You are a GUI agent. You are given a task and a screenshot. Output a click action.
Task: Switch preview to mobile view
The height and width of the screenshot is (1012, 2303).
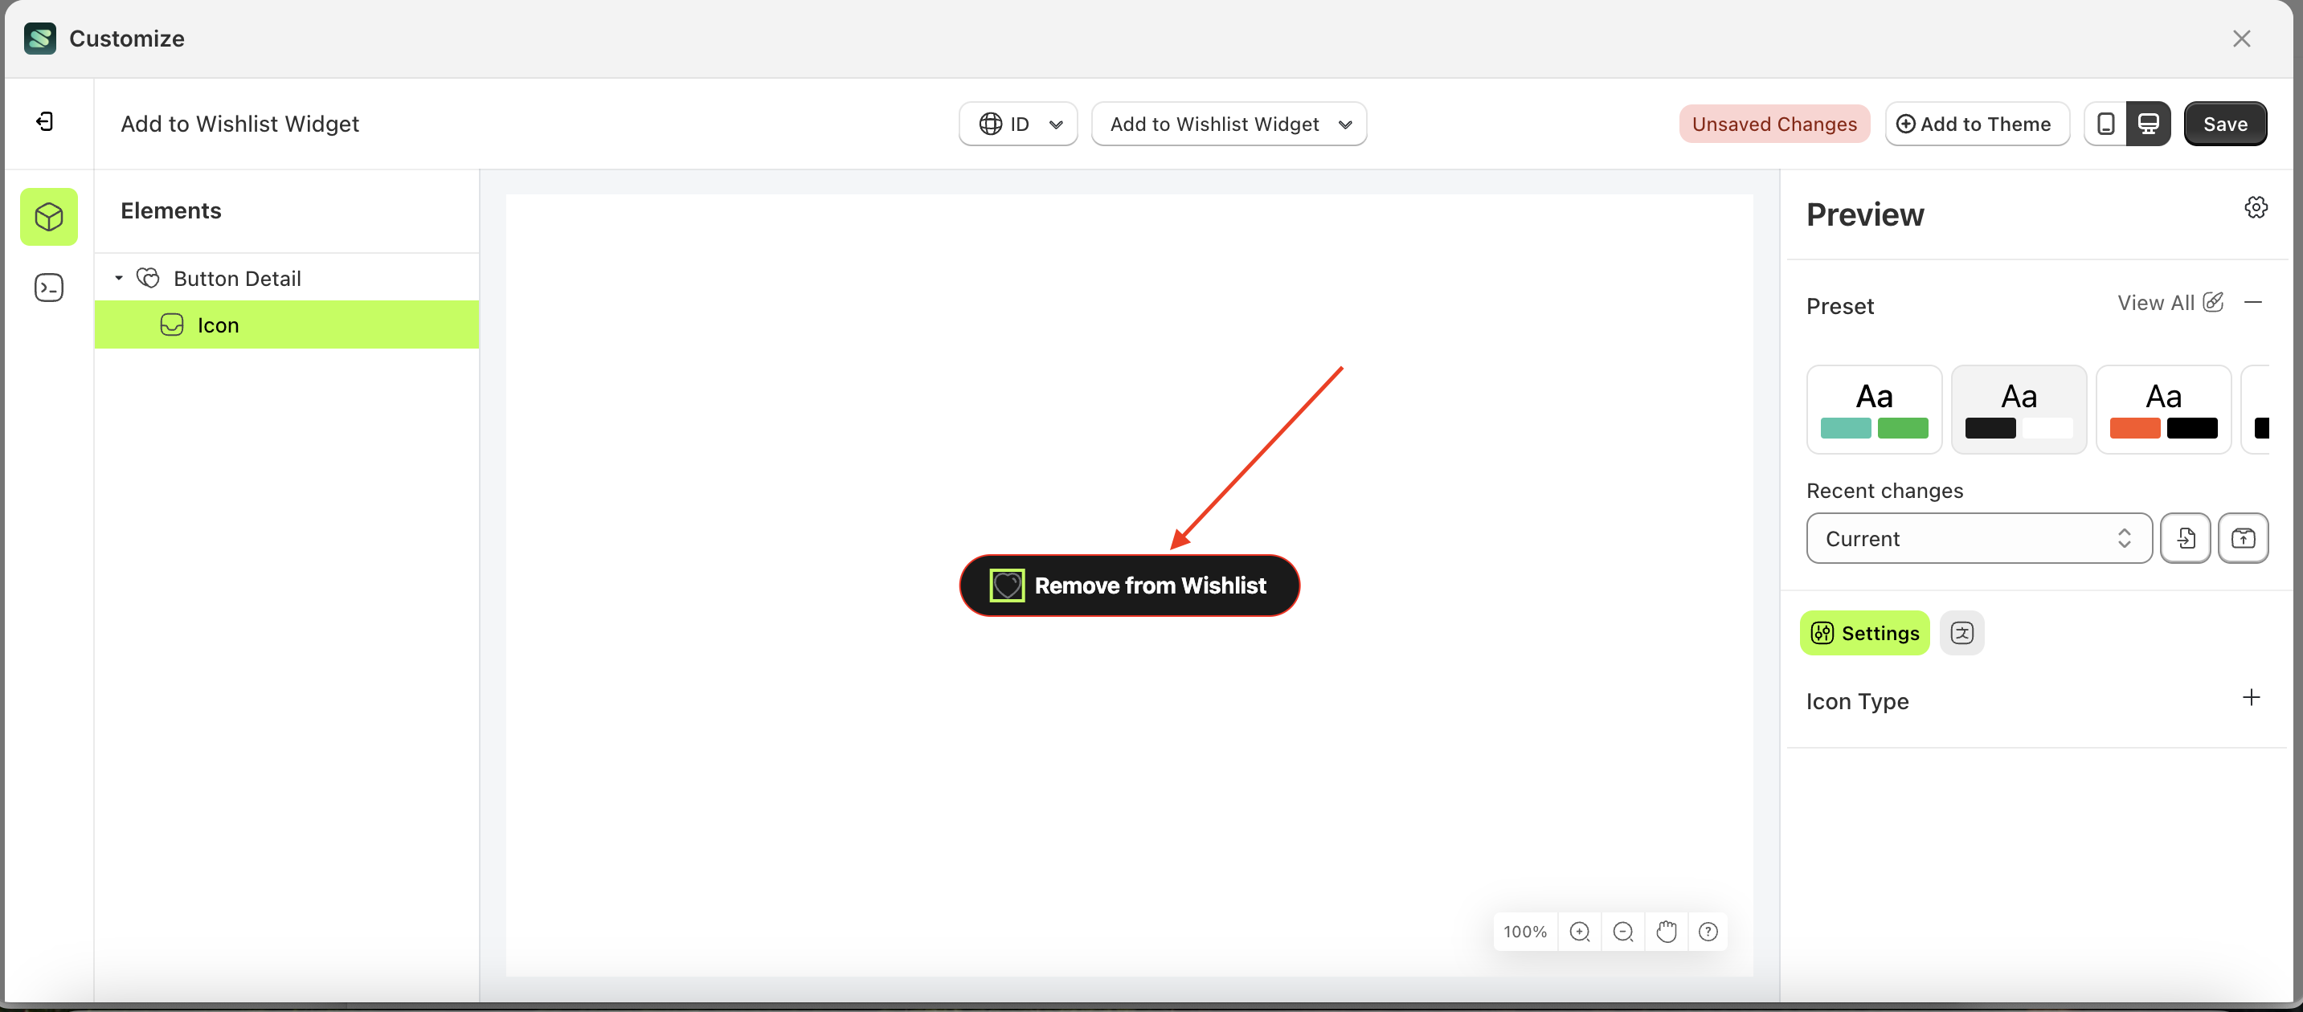(x=2107, y=123)
